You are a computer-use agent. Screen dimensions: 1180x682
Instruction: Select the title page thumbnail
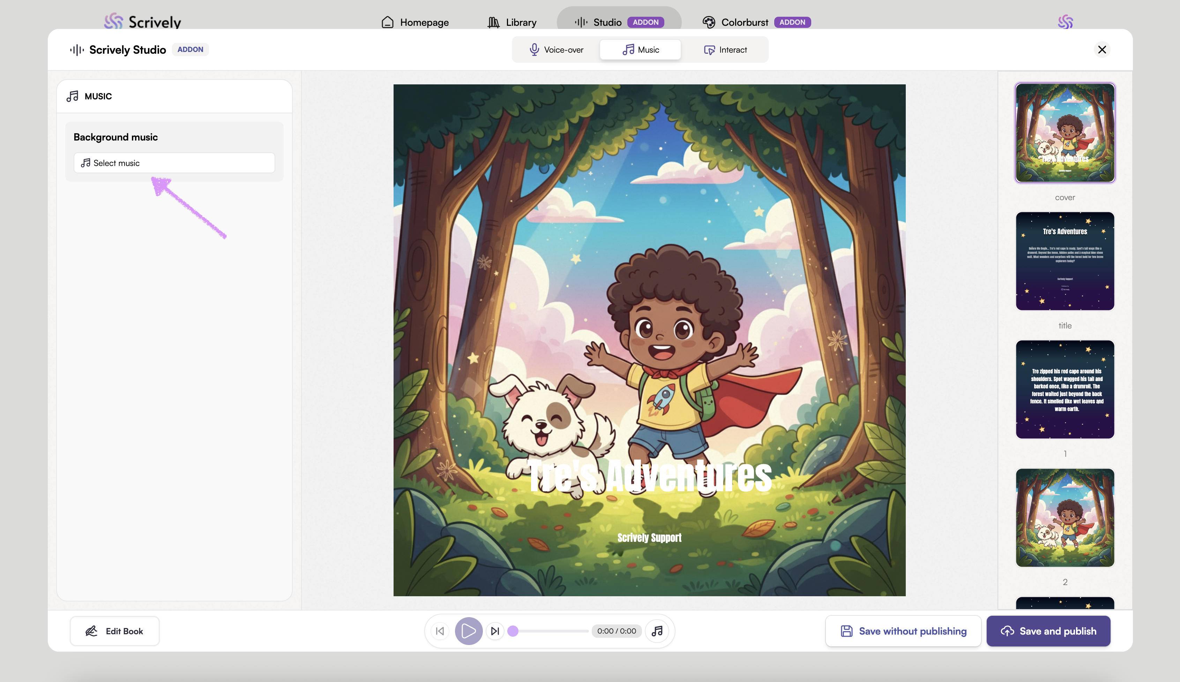point(1065,261)
